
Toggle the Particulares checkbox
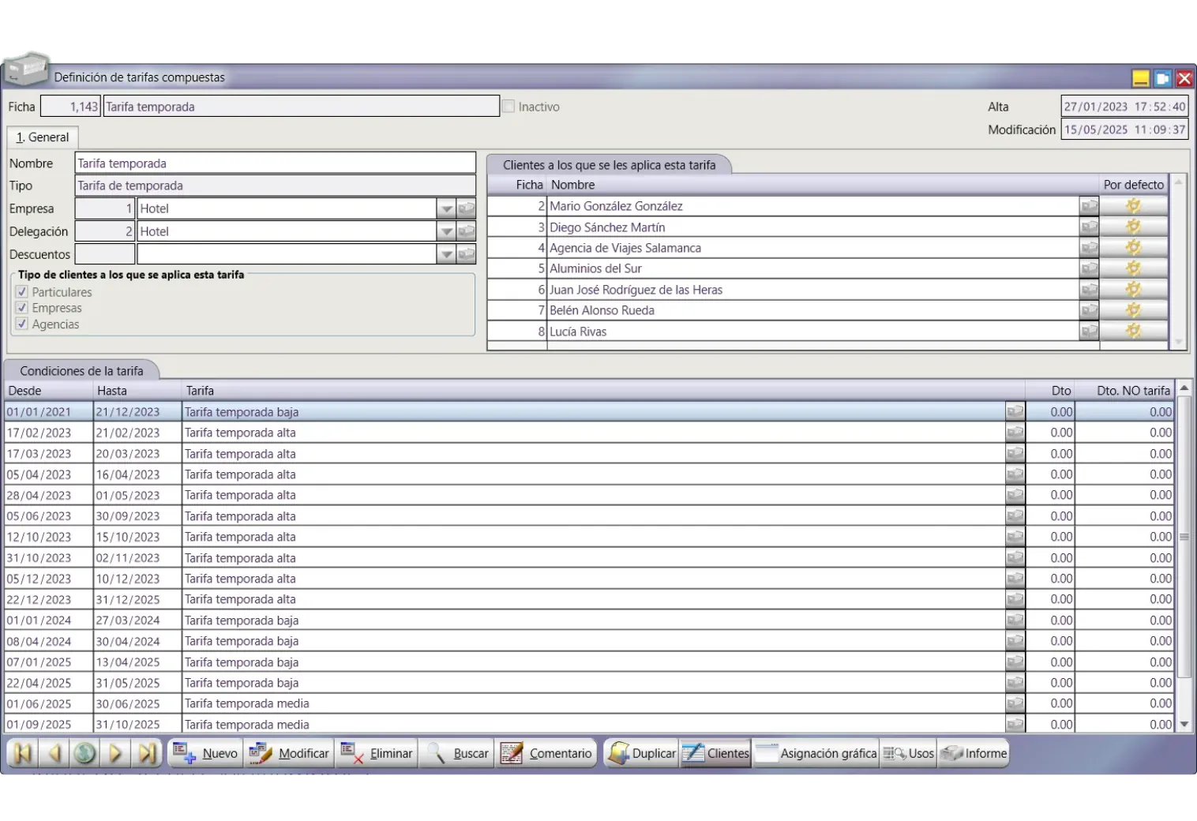tap(22, 292)
